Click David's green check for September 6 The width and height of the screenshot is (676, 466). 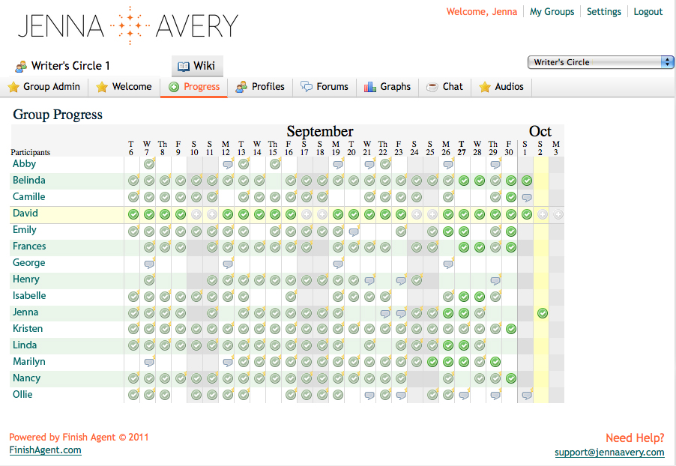coord(133,214)
